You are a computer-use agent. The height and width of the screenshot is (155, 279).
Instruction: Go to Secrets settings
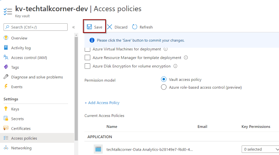coord(37,119)
